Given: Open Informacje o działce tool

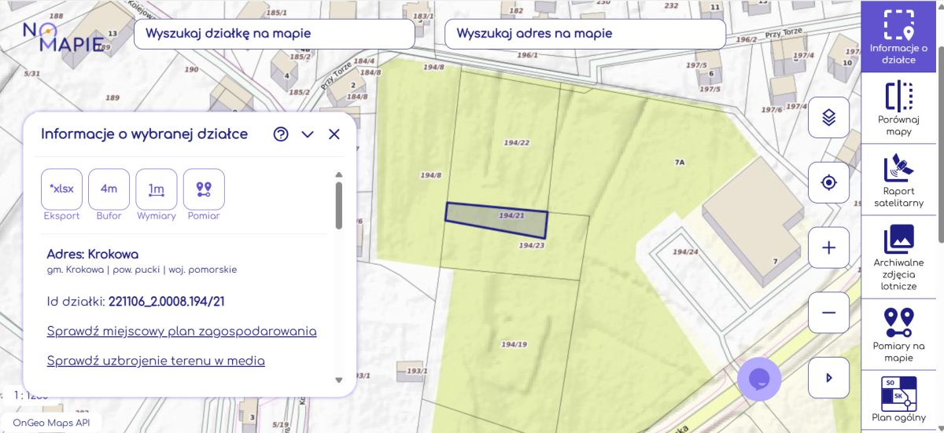Looking at the screenshot, I should pos(898,36).
